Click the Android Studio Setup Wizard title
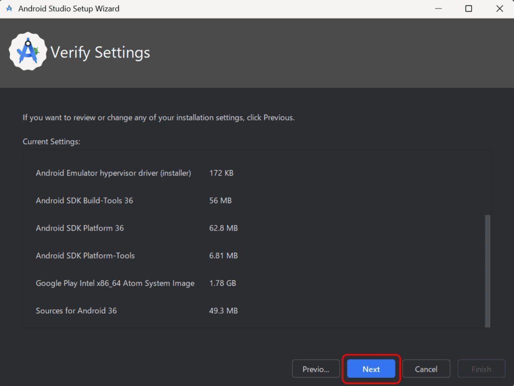The height and width of the screenshot is (386, 514). (69, 9)
